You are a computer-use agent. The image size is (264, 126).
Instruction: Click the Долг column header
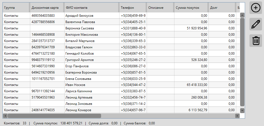click(x=221, y=8)
